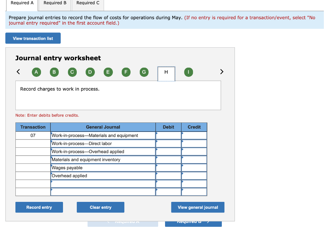Switch to the Required B tab

[54, 3]
